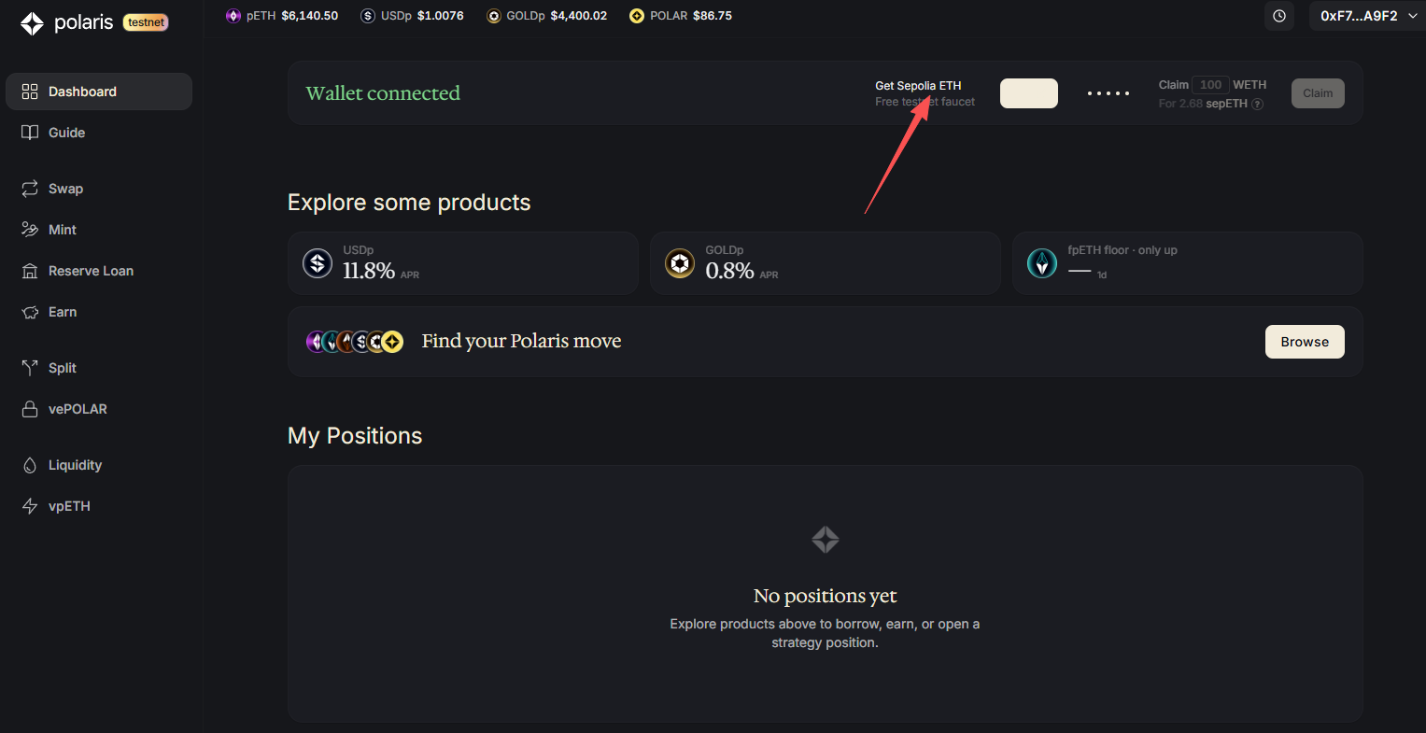Click the pETH token icon in the ticker
The image size is (1426, 733).
pos(233,16)
